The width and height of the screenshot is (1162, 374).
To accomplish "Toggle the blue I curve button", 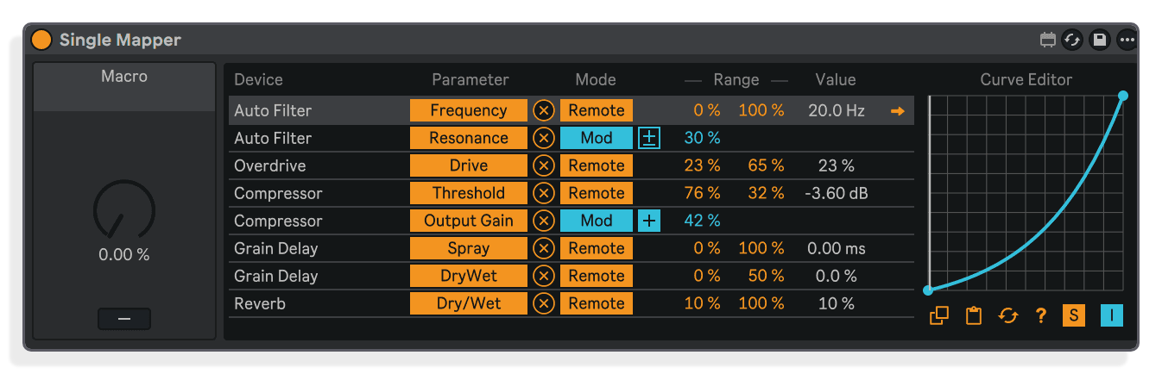I will point(1112,315).
